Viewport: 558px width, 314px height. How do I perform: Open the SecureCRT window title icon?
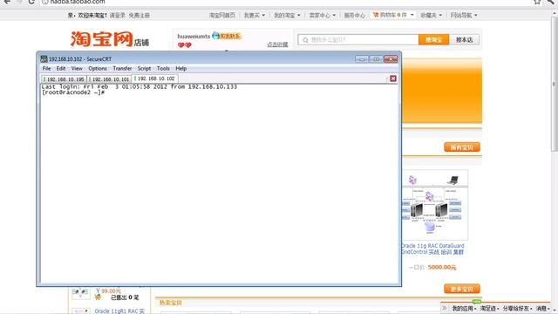coord(44,59)
